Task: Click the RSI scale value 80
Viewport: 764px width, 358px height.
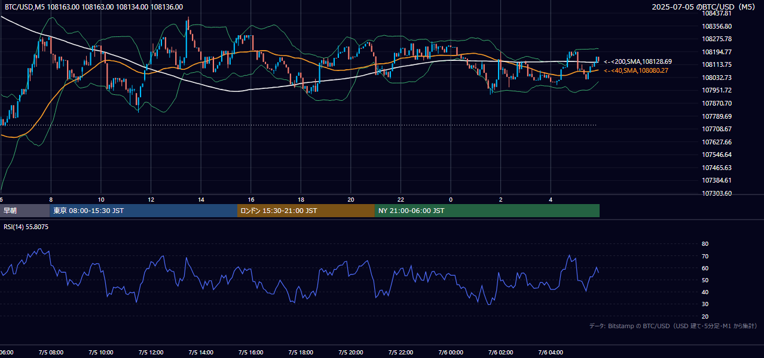Action: coord(705,244)
